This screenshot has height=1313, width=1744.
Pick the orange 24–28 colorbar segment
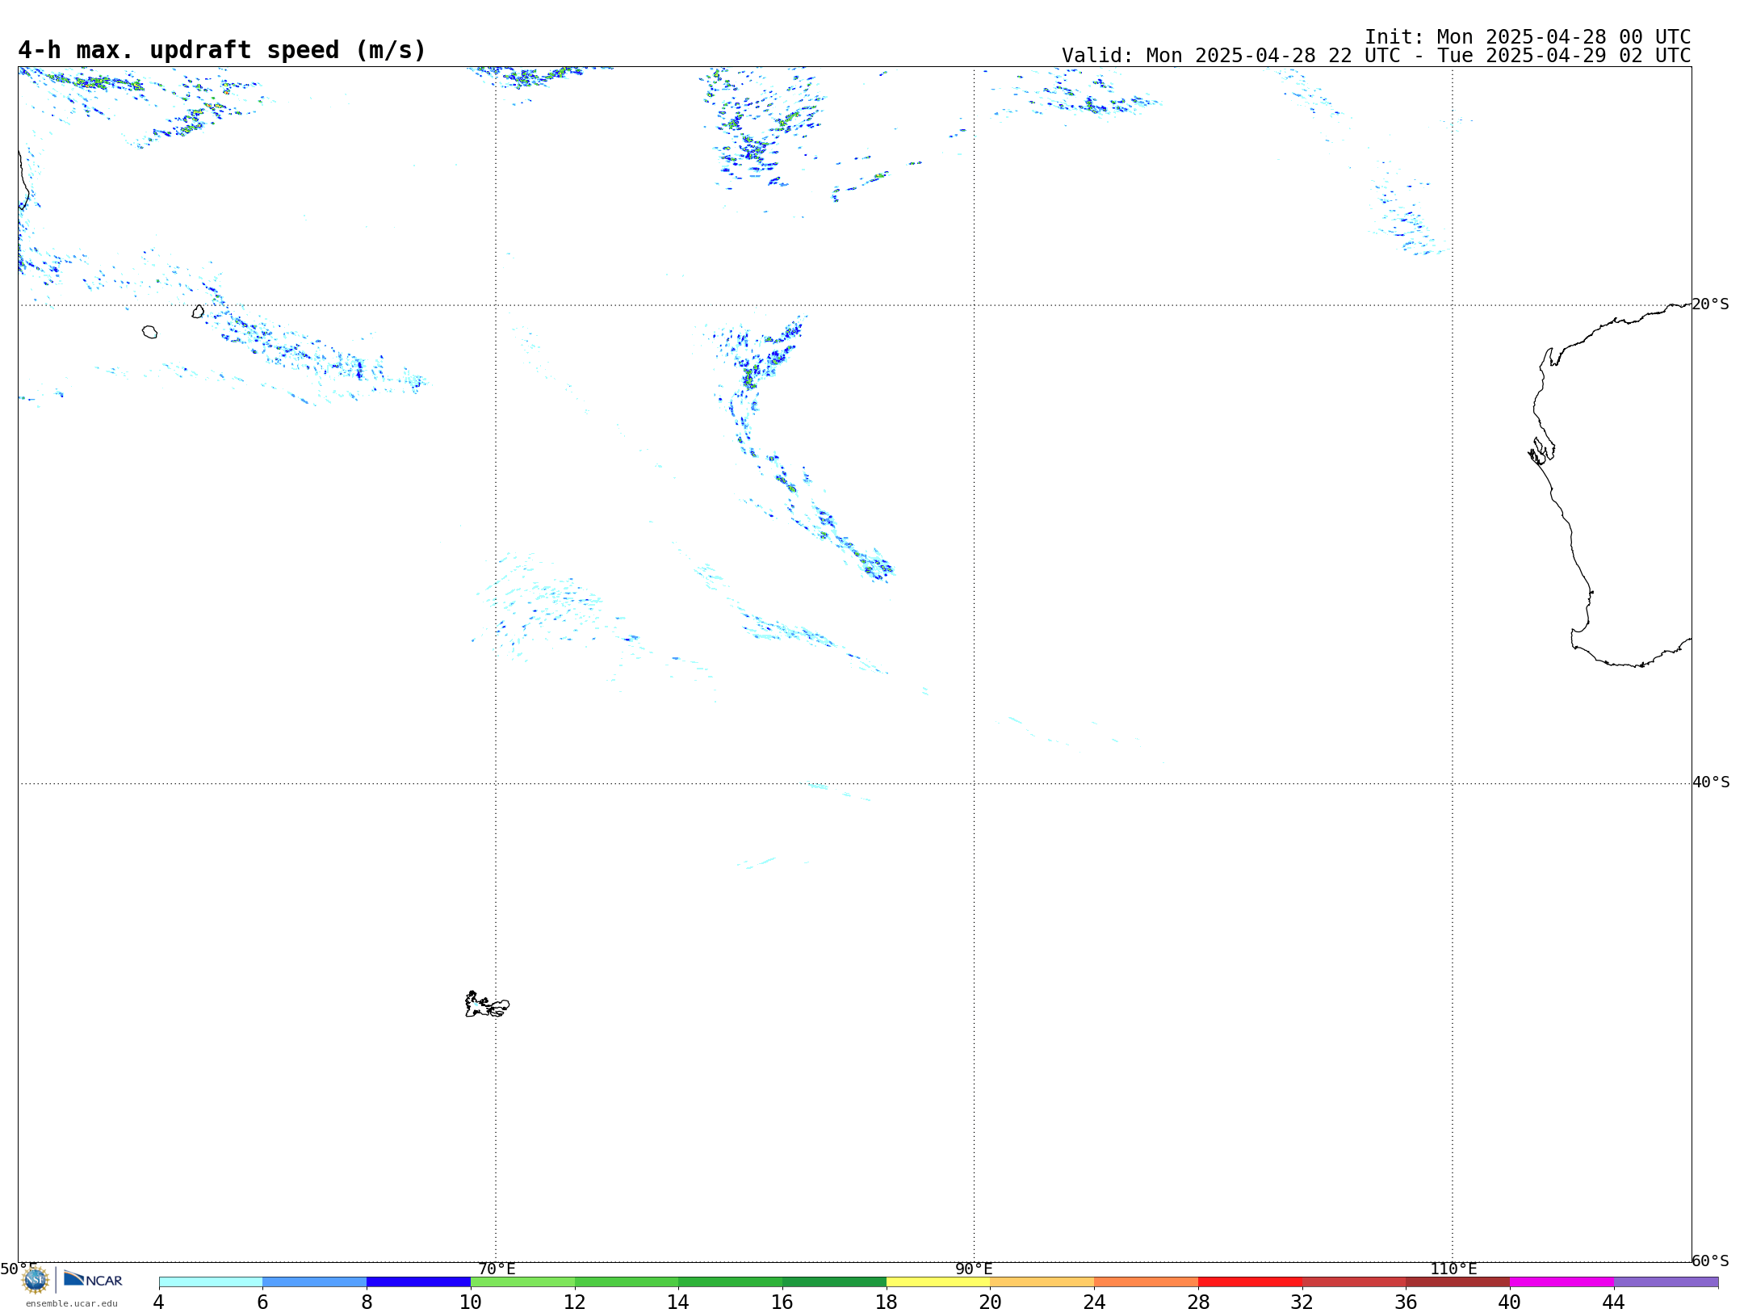click(1147, 1282)
